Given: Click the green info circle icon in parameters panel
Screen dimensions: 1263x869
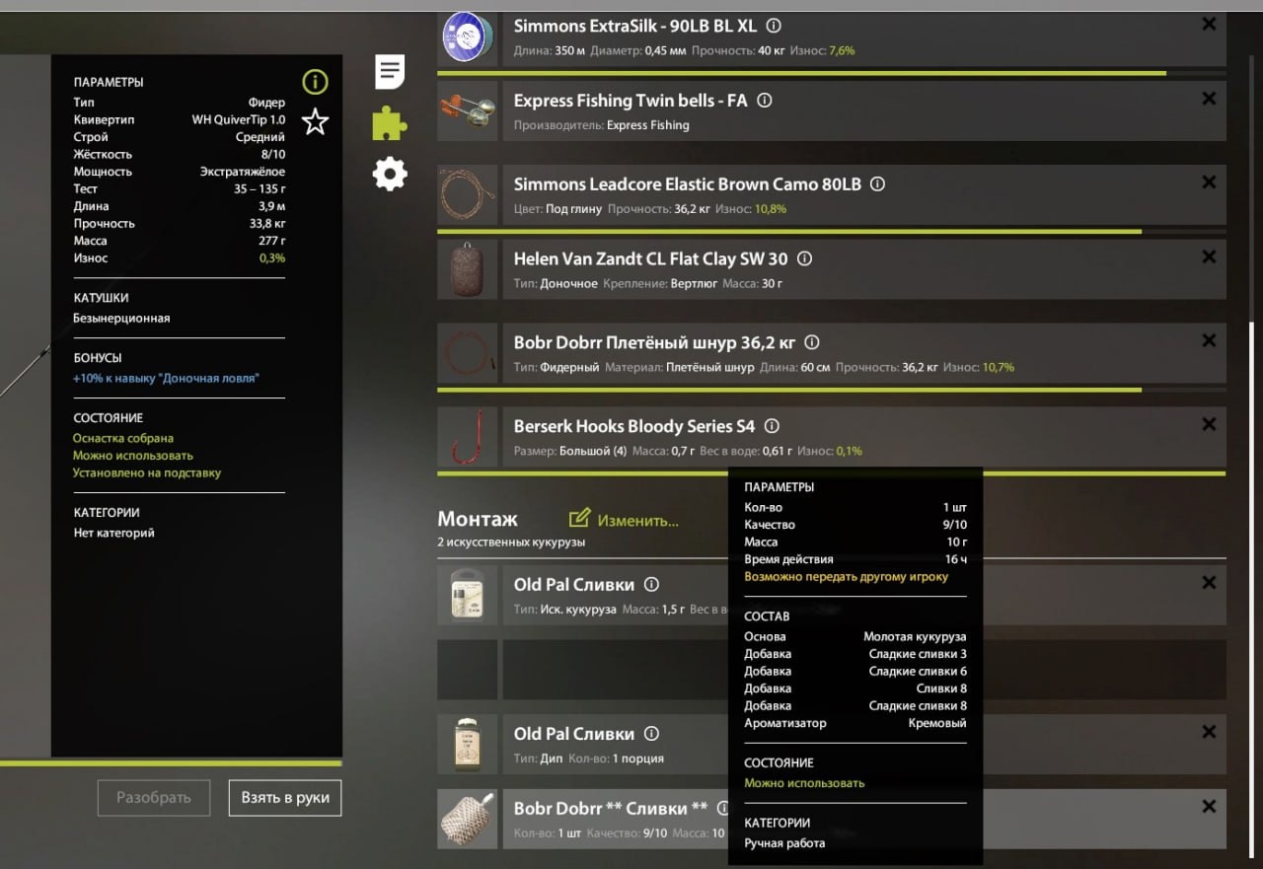Looking at the screenshot, I should pyautogui.click(x=315, y=82).
